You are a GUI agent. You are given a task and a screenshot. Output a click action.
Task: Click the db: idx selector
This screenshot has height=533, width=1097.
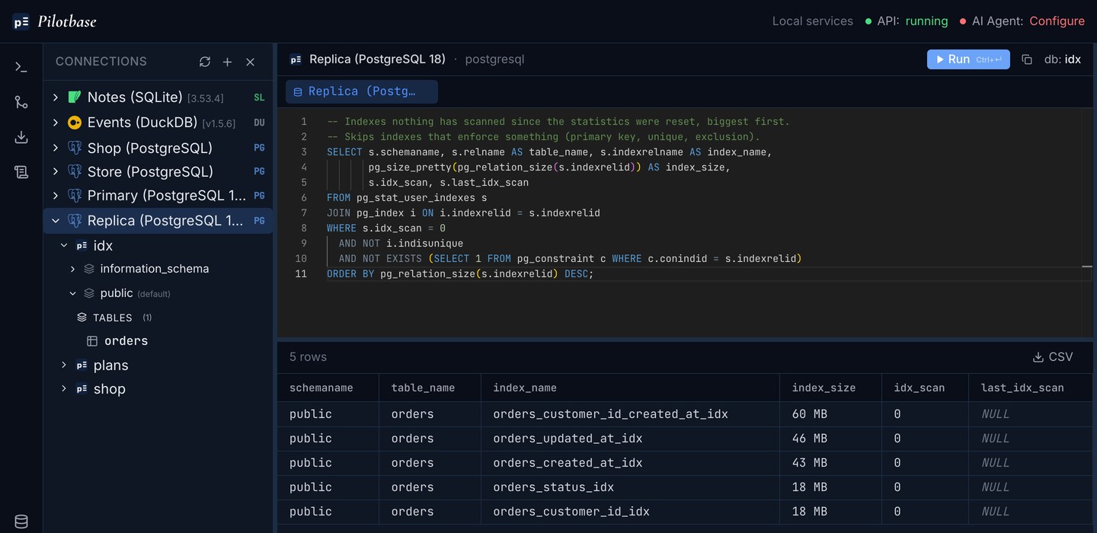pos(1063,59)
